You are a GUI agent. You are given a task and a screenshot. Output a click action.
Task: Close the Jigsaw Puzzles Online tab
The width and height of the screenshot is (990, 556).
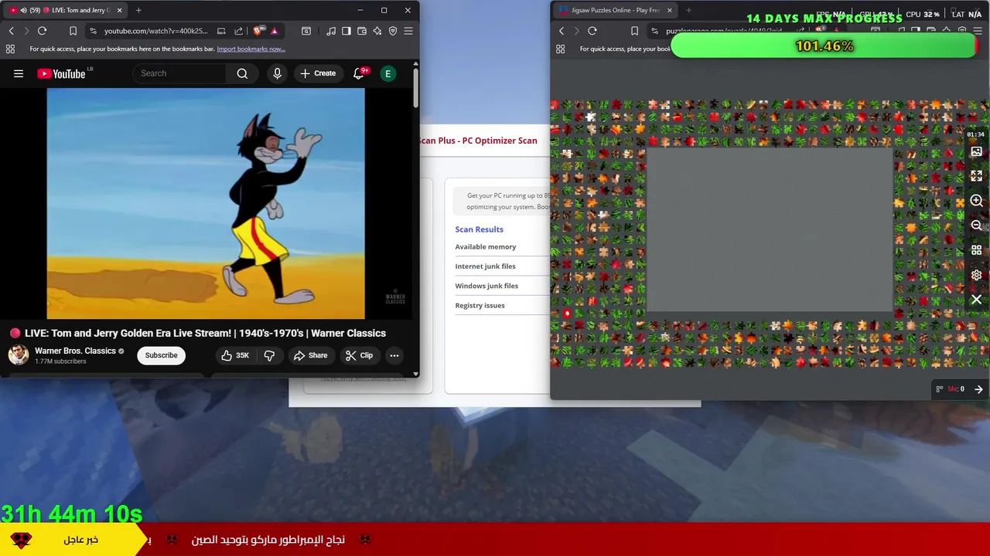point(669,10)
